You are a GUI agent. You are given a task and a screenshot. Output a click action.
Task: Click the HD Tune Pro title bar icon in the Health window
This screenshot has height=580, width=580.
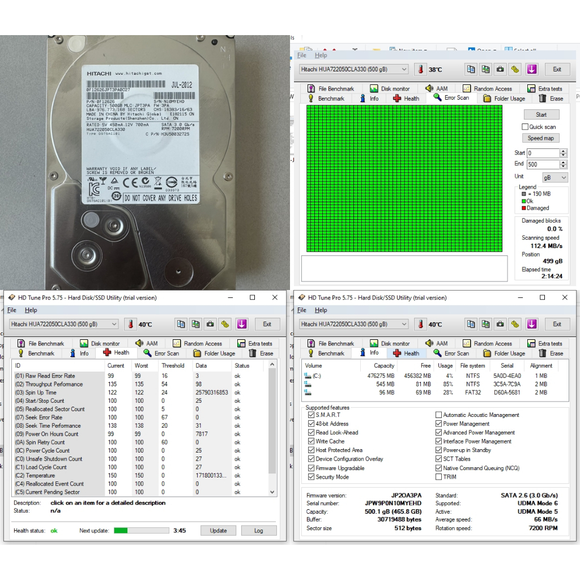click(11, 297)
